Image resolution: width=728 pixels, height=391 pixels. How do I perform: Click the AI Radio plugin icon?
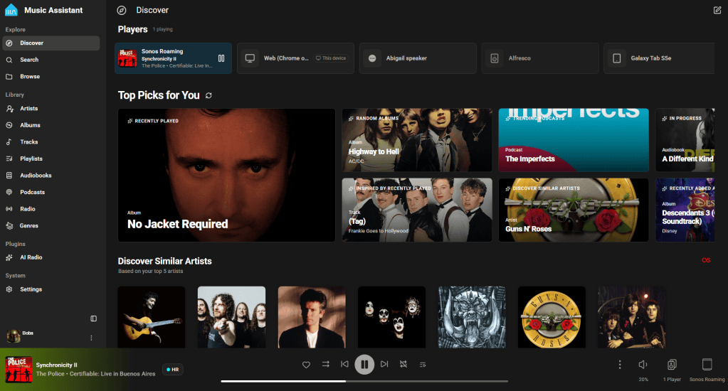pyautogui.click(x=9, y=257)
